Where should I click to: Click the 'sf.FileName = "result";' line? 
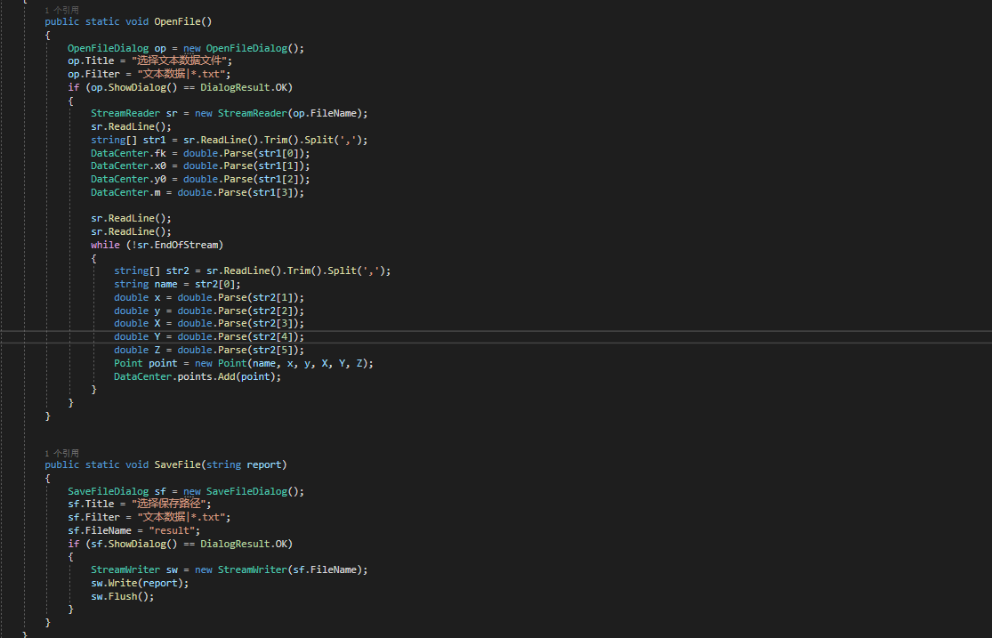pos(134,530)
